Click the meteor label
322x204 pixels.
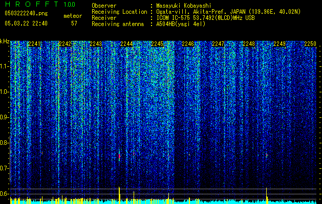(x=73, y=16)
